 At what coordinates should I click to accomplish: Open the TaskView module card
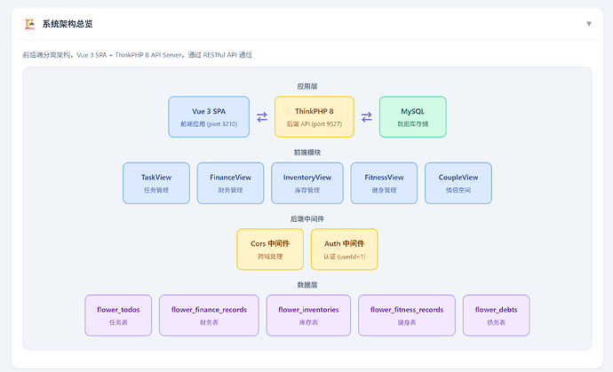pos(156,183)
